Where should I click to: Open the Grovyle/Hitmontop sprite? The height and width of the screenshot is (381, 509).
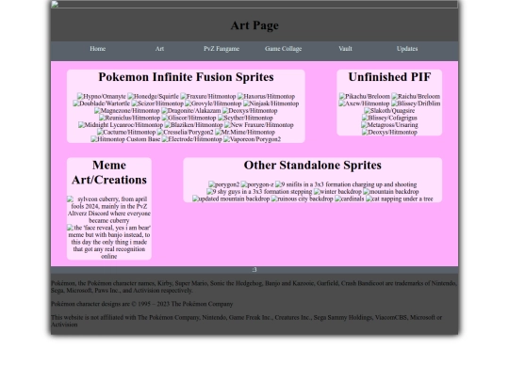[213, 103]
